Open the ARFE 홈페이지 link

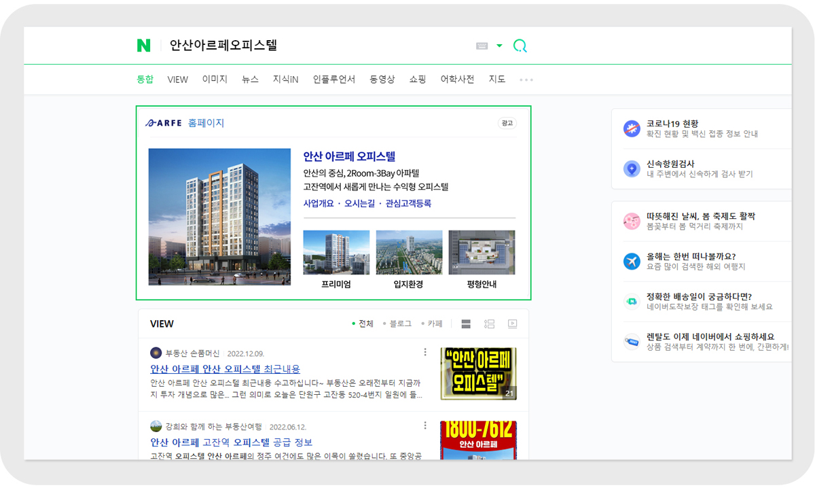(x=206, y=123)
